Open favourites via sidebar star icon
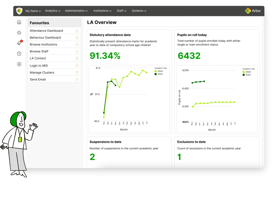 coord(19,32)
